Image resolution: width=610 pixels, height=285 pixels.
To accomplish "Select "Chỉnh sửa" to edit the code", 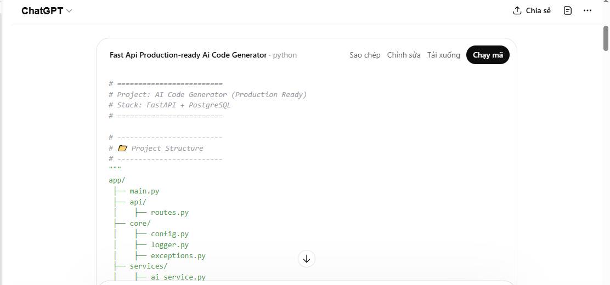I will (x=404, y=55).
